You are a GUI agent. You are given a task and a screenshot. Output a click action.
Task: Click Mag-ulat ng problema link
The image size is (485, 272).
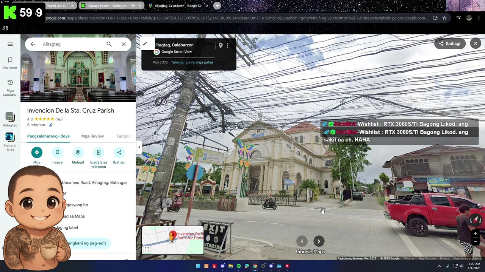pyautogui.click(x=467, y=258)
